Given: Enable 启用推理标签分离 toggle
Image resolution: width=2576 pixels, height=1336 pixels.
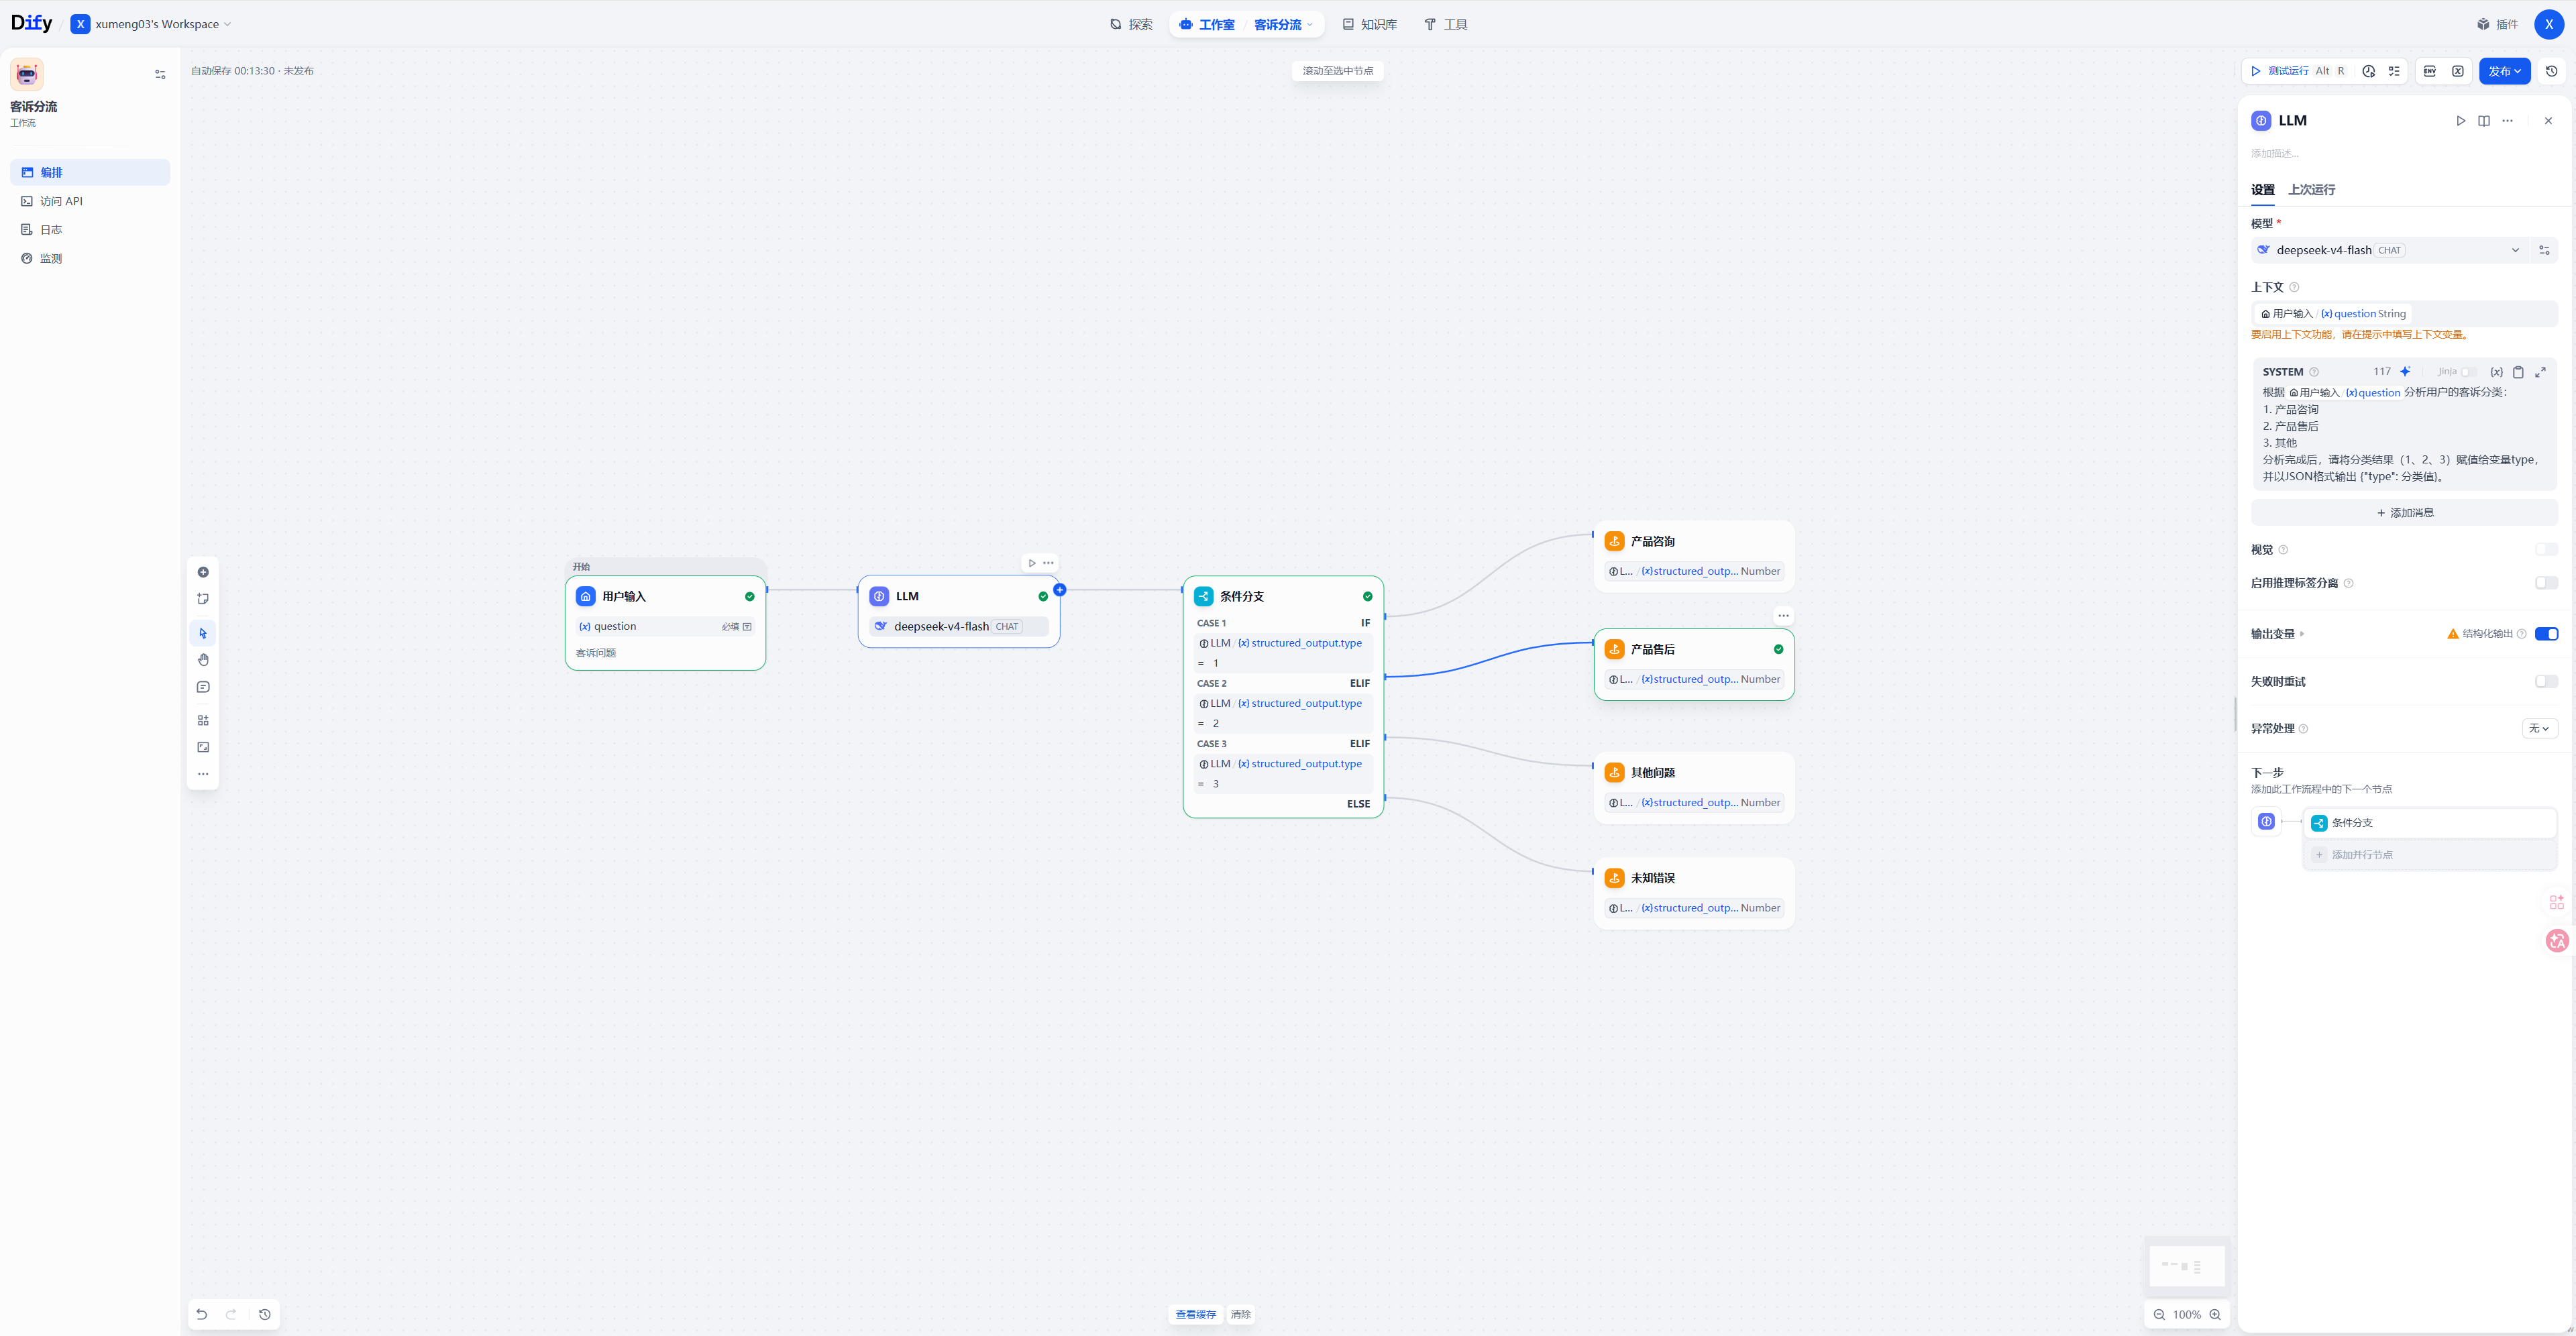Looking at the screenshot, I should pyautogui.click(x=2546, y=583).
